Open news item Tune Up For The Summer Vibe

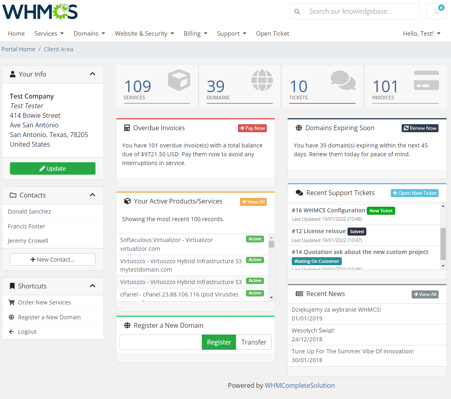pyautogui.click(x=367, y=356)
